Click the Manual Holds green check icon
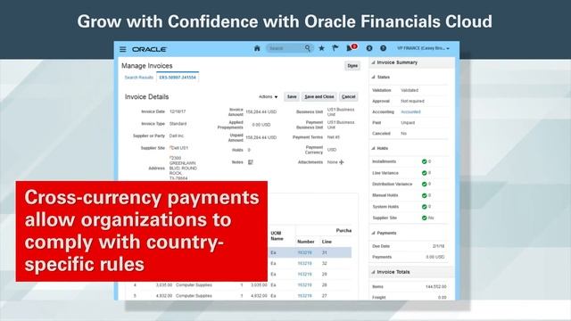Viewport: 571px width, 321px height. 425,195
